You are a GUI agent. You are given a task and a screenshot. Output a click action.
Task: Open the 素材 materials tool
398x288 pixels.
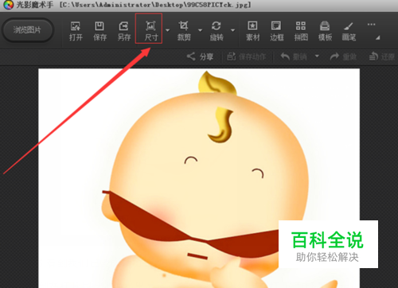pos(252,31)
